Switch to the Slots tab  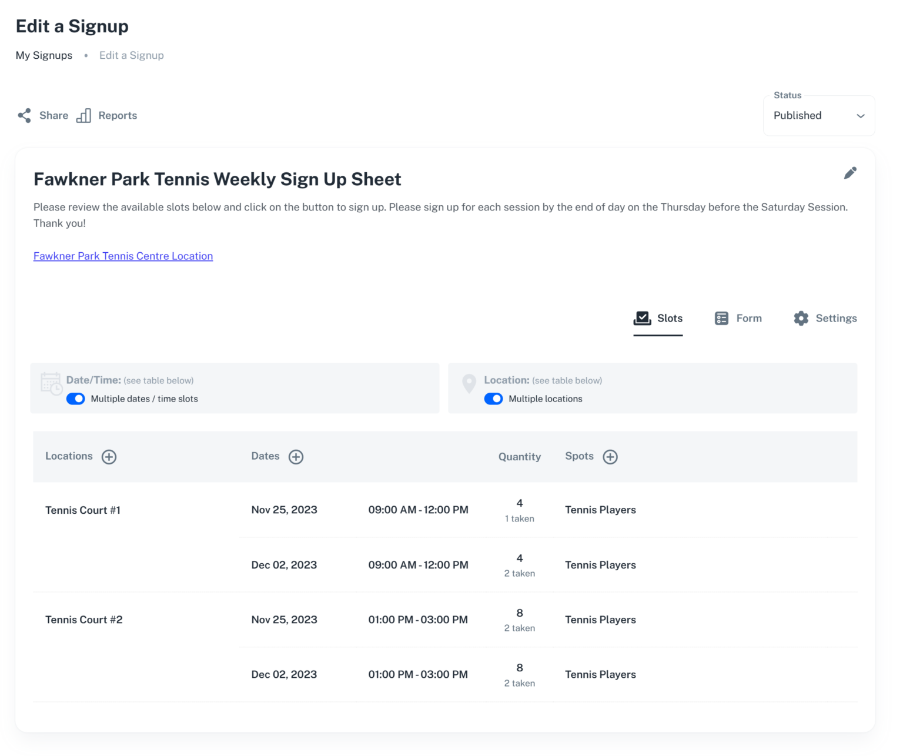pos(658,318)
